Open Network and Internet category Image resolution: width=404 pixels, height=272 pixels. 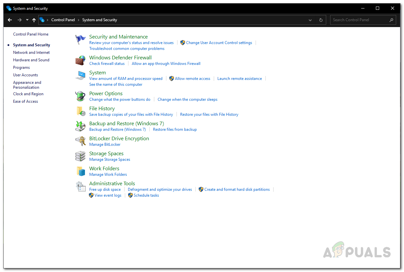31,53
